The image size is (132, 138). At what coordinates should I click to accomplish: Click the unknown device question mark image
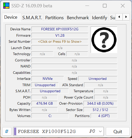[104, 40]
